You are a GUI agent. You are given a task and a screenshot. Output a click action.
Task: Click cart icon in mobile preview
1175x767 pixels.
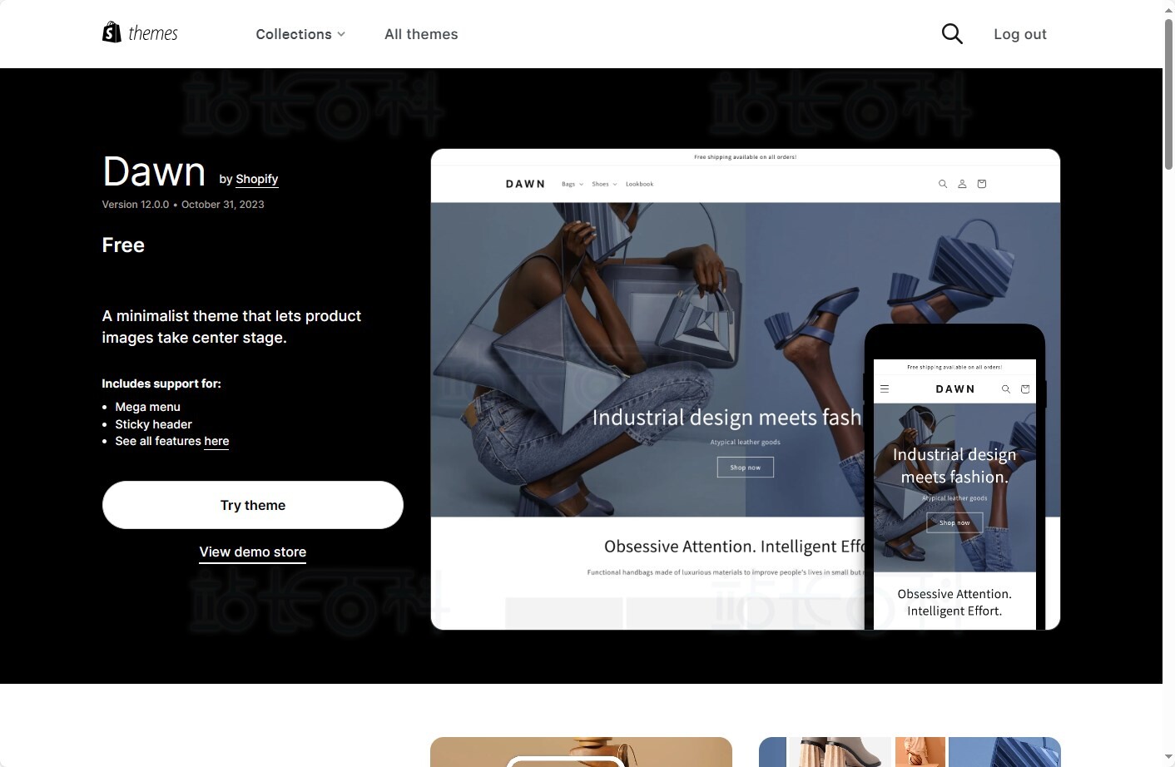tap(1025, 388)
